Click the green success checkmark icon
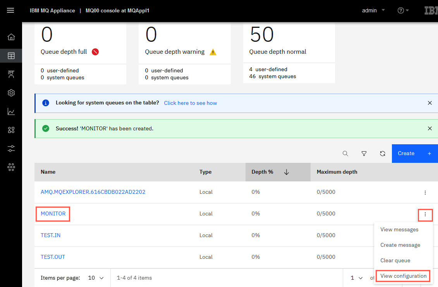The width and height of the screenshot is (438, 287). 46,128
